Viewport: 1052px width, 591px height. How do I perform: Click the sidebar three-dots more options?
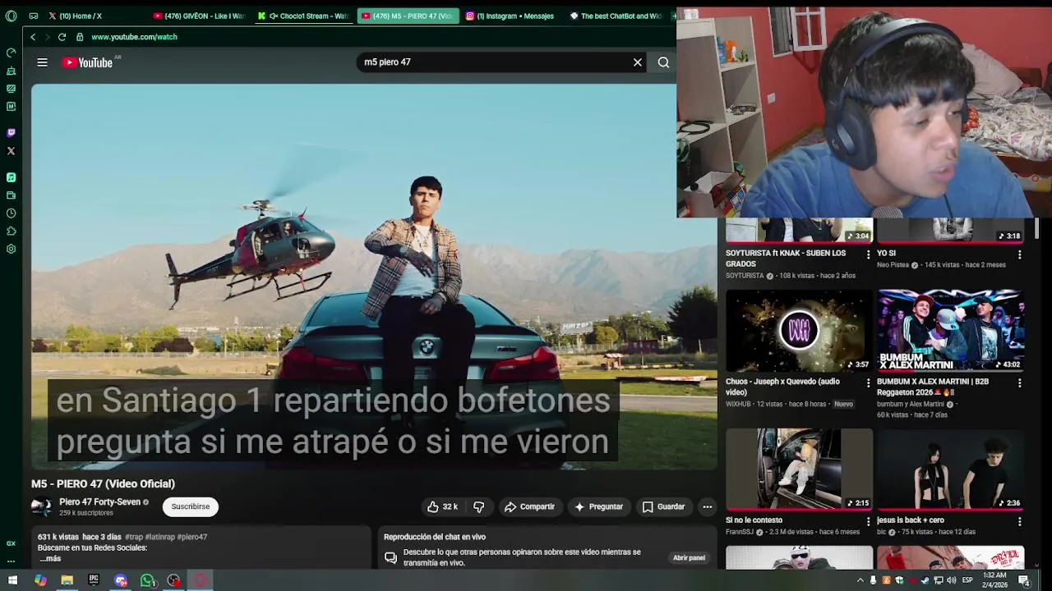(x=11, y=562)
